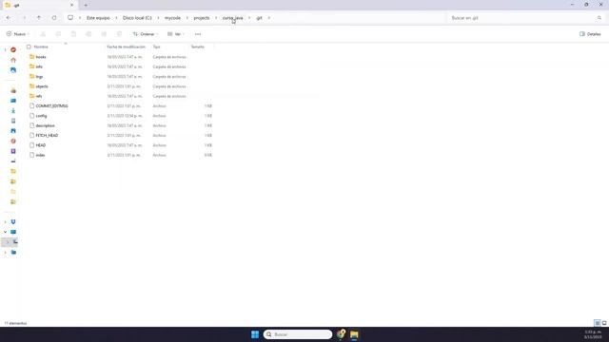Viewport: 609px width, 342px height.
Task: Toggle the Detalles pane button
Action: pyautogui.click(x=590, y=34)
